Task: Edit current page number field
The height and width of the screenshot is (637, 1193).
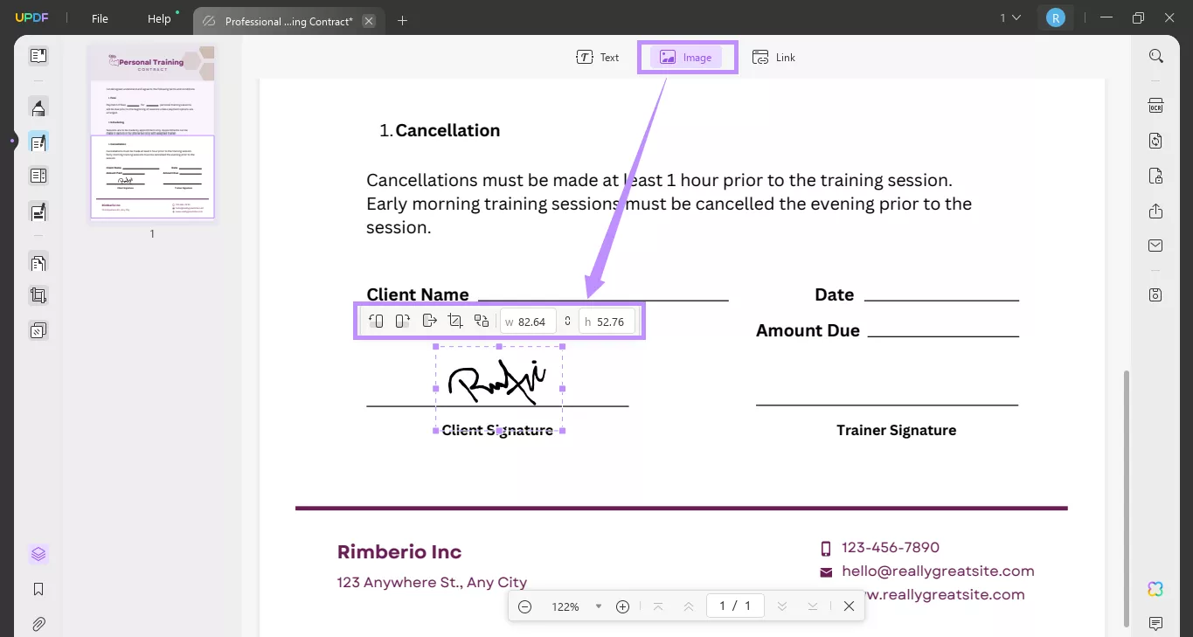Action: tap(735, 606)
